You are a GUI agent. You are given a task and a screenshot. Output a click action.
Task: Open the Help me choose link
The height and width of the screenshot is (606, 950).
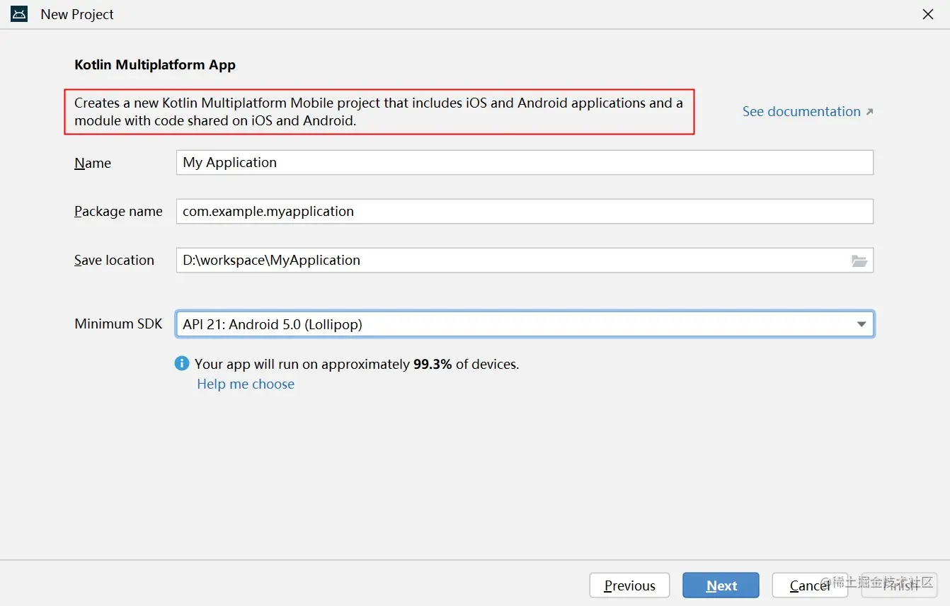(x=246, y=384)
